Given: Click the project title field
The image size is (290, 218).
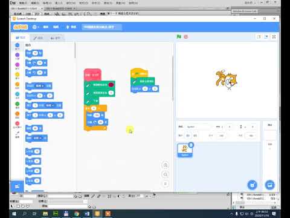Looking at the screenshot, I should click(101, 27).
